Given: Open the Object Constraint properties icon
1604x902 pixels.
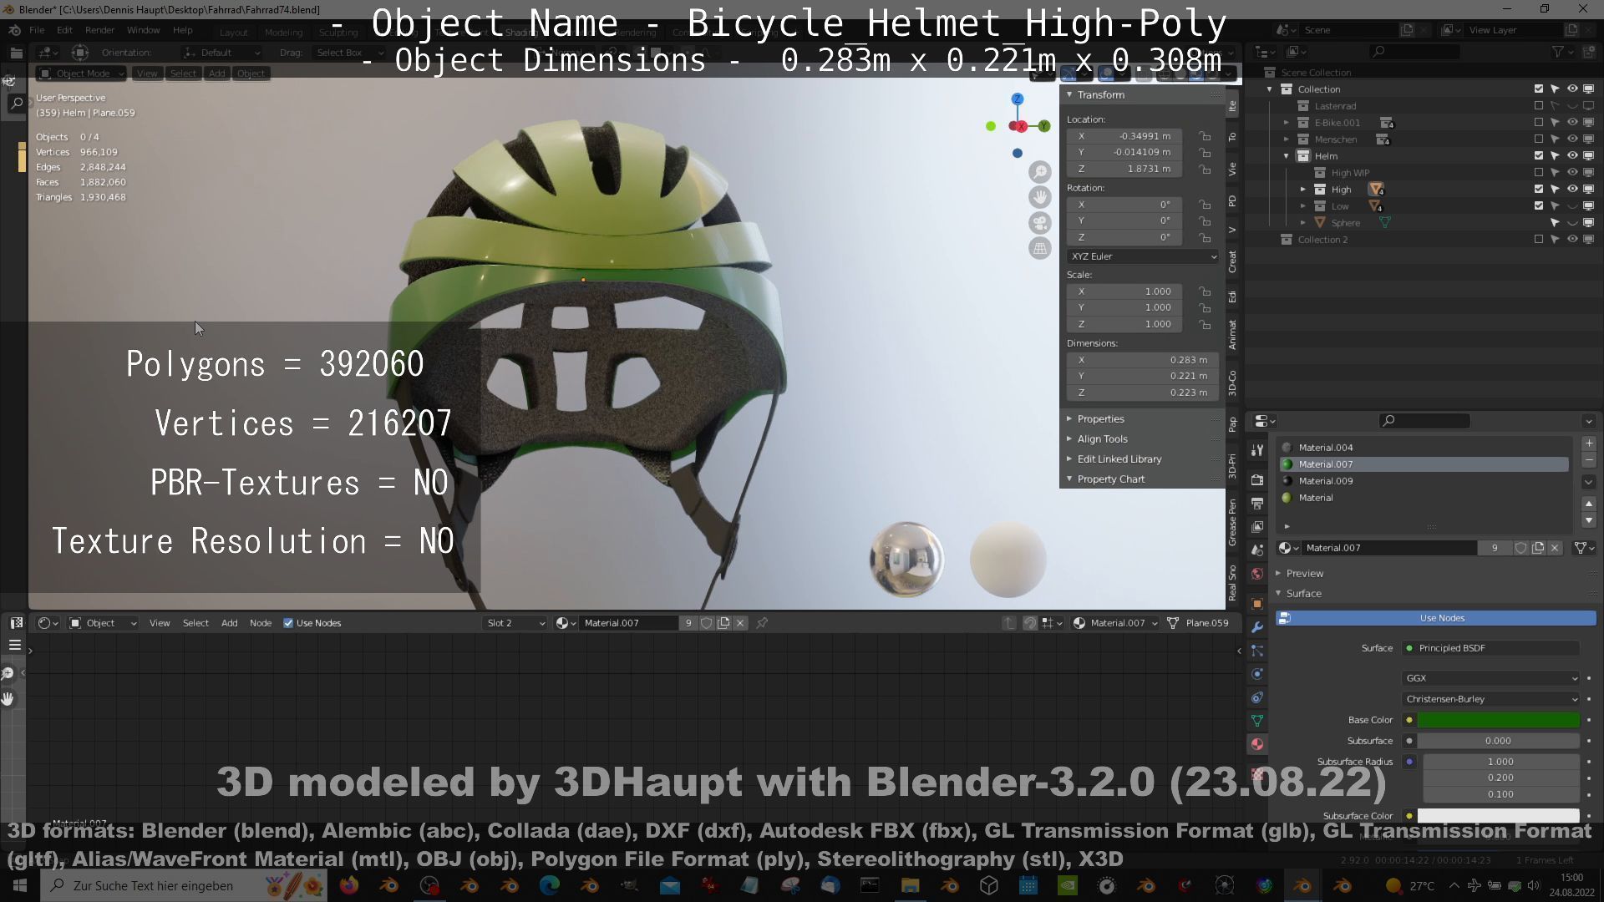Looking at the screenshot, I should (x=1257, y=697).
